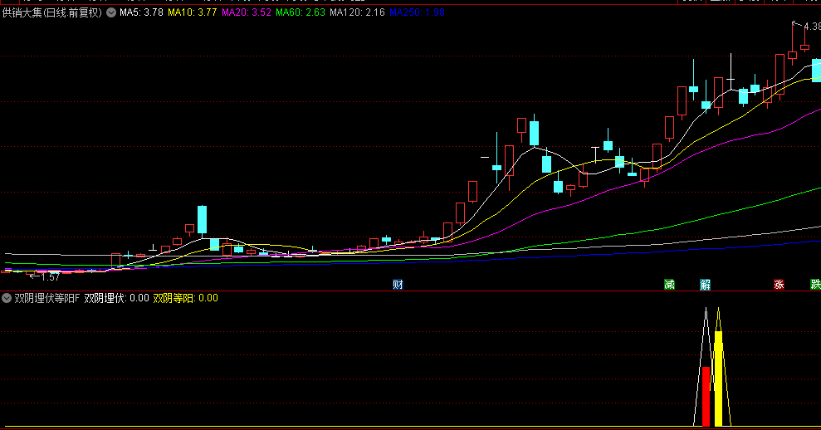Select the 双阴埋伏: 0.00 value
Image resolution: width=821 pixels, height=430 pixels.
pos(117,298)
